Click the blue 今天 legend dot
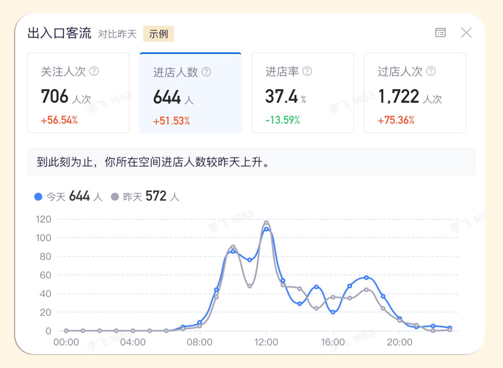The width and height of the screenshot is (503, 368). pos(38,196)
